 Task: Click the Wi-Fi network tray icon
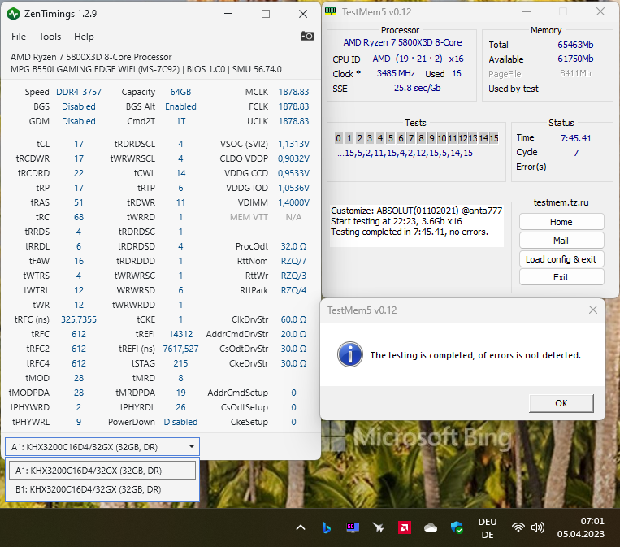[518, 527]
